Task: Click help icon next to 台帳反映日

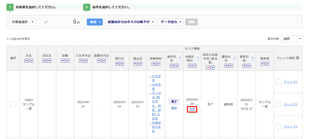Action: [x=198, y=59]
